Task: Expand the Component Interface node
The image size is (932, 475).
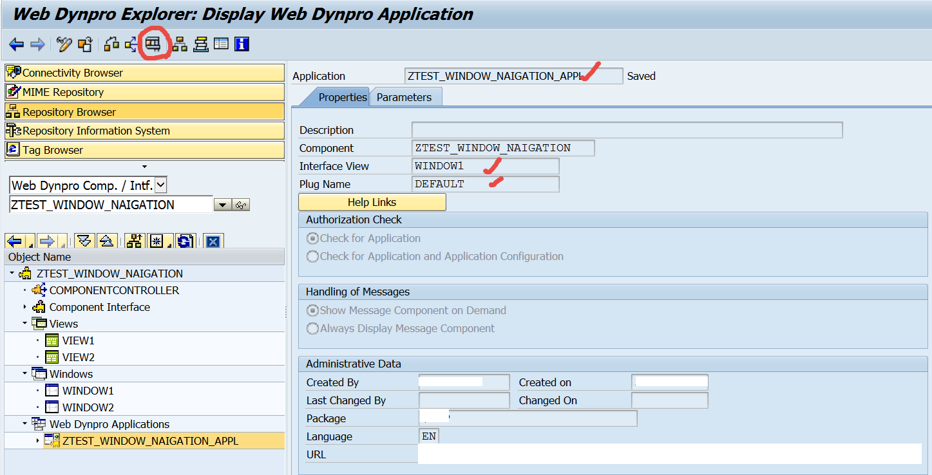Action: pos(25,307)
